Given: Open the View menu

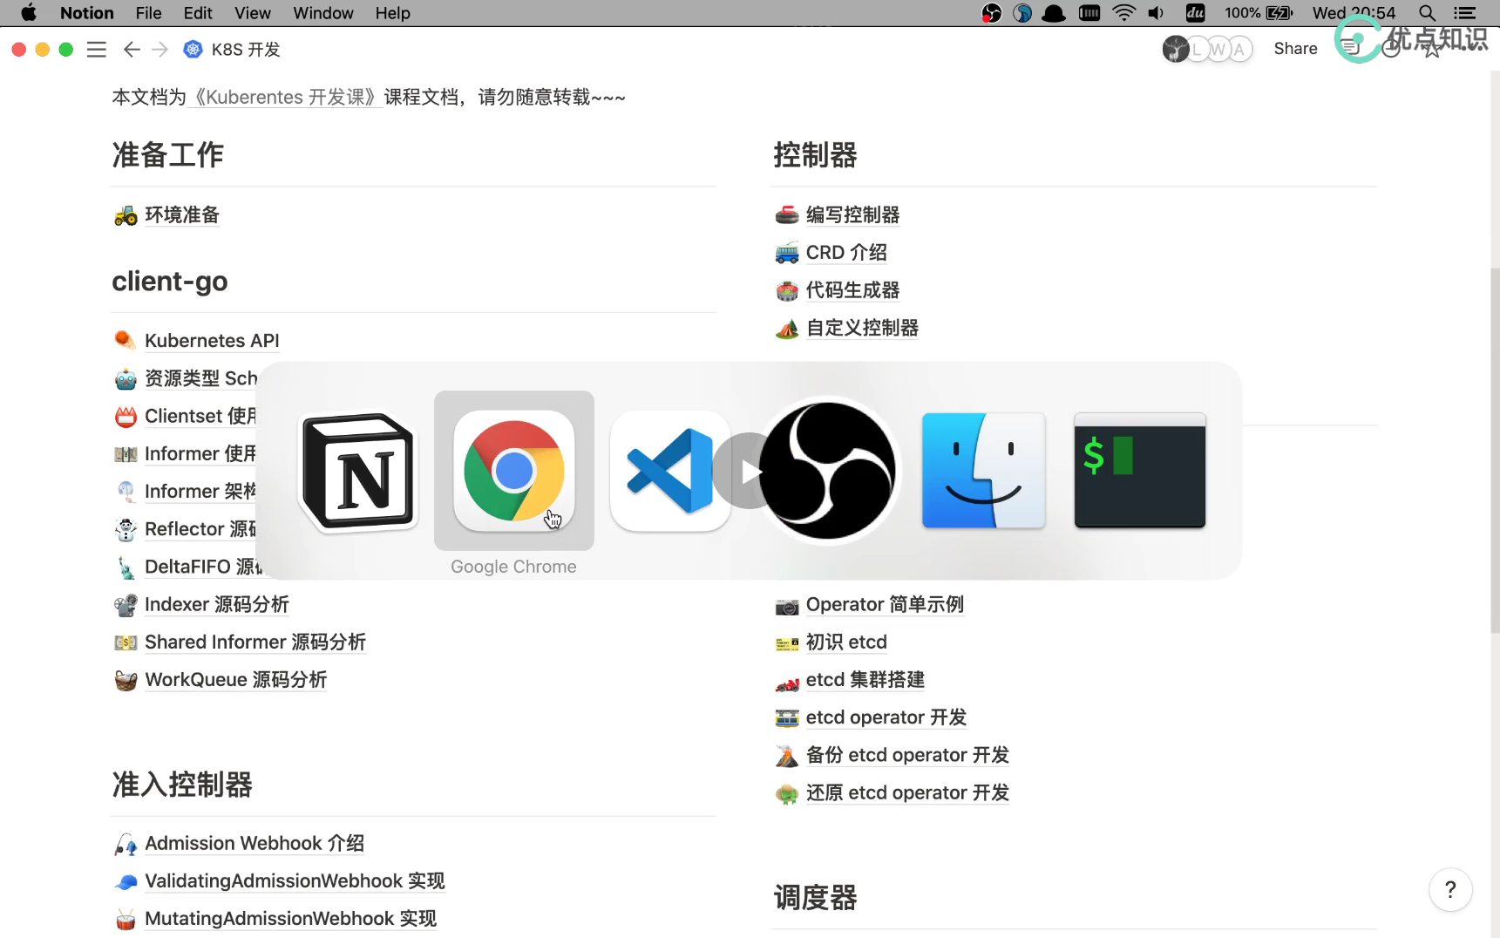Looking at the screenshot, I should pos(252,13).
